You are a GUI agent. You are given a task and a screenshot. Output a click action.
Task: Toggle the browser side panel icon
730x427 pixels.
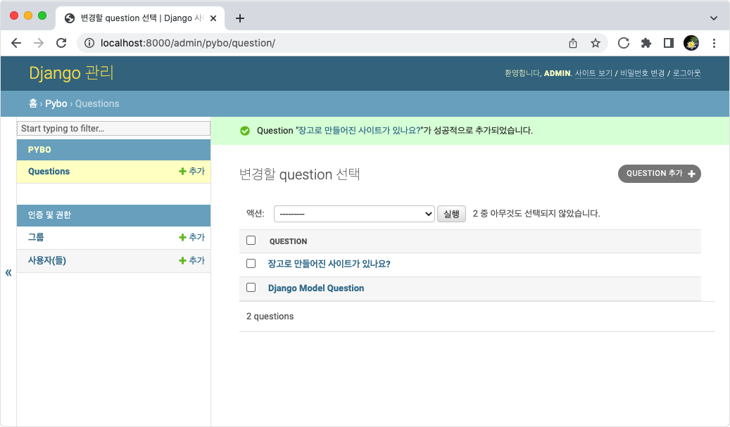point(669,43)
